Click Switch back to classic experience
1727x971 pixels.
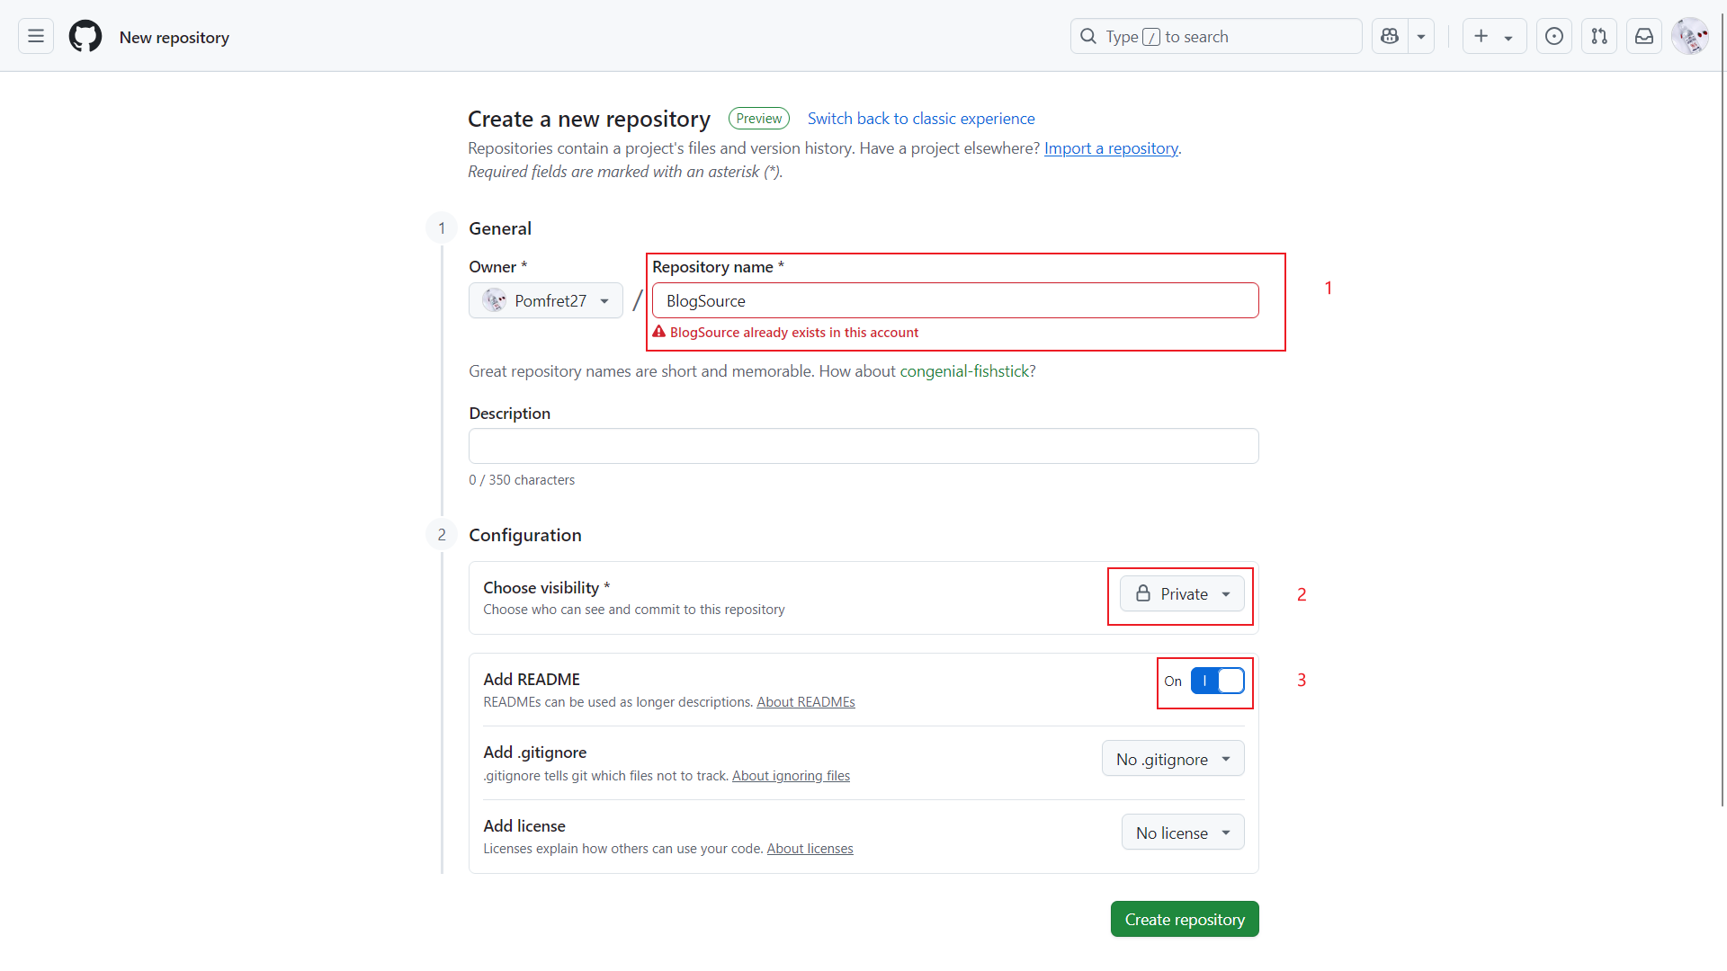921,119
